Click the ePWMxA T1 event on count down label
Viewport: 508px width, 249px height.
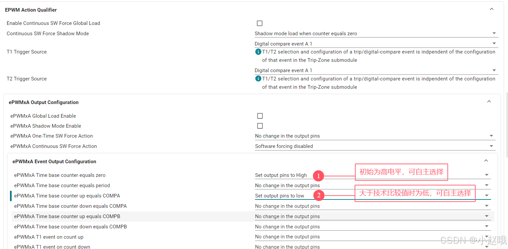point(52,247)
